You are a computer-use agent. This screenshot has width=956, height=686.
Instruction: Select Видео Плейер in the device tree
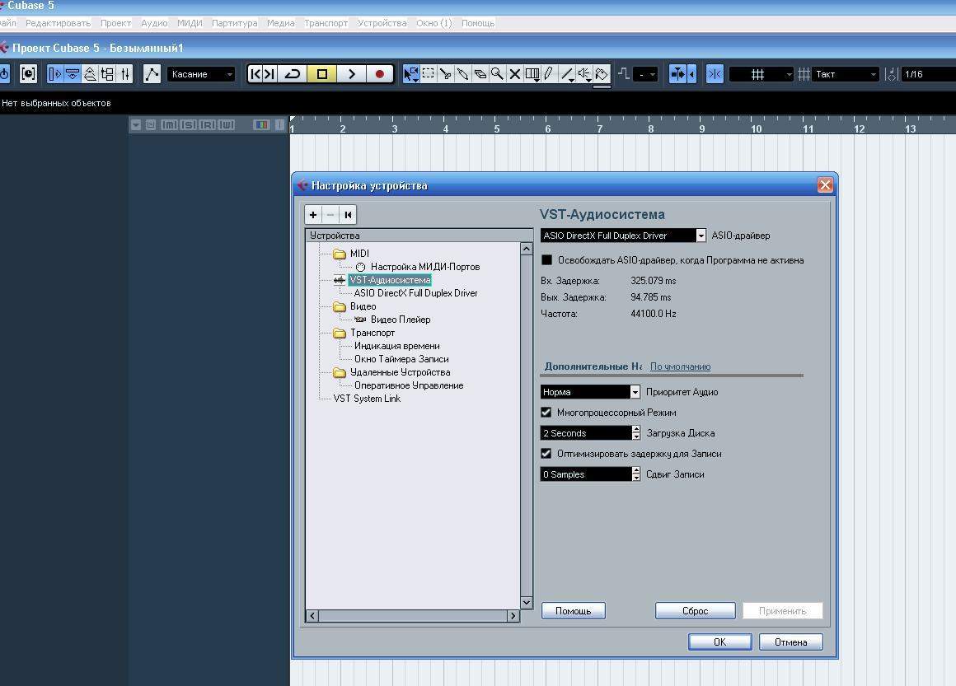point(400,320)
